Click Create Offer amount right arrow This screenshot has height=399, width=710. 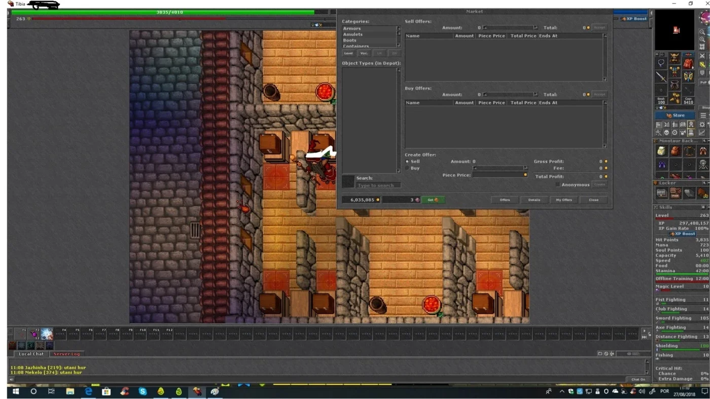(x=525, y=168)
